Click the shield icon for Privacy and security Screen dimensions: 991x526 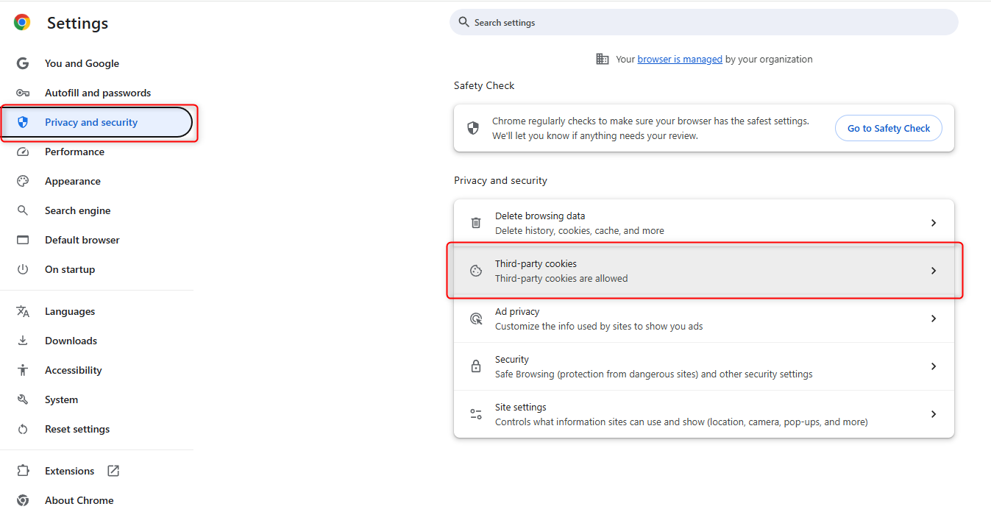coord(23,122)
